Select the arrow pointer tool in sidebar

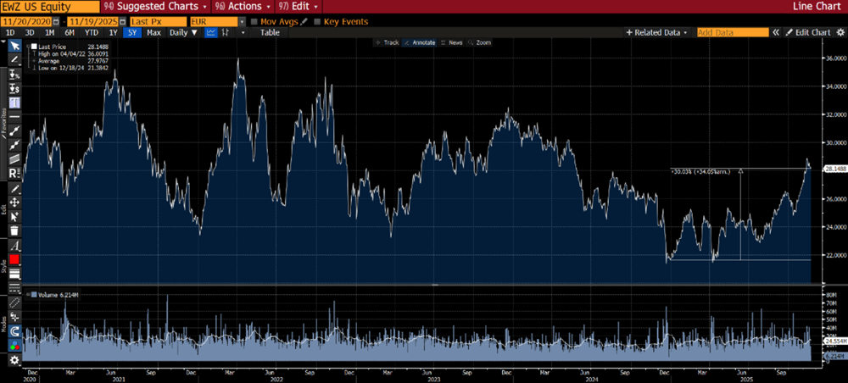coord(14,47)
